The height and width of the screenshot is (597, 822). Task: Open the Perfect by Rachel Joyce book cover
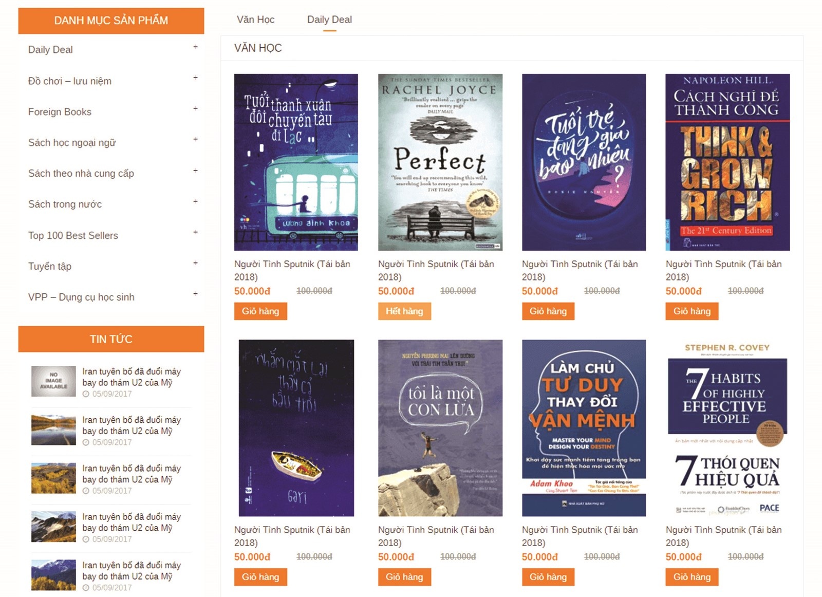point(440,162)
